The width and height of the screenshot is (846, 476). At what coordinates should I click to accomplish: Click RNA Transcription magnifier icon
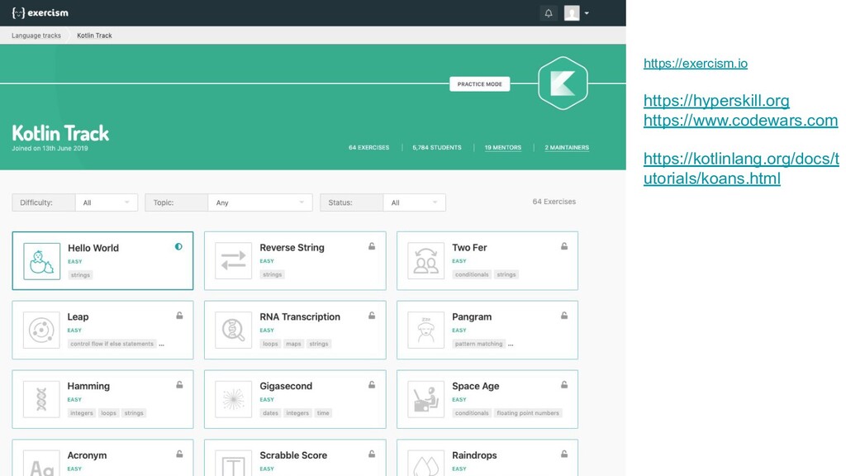click(x=233, y=330)
